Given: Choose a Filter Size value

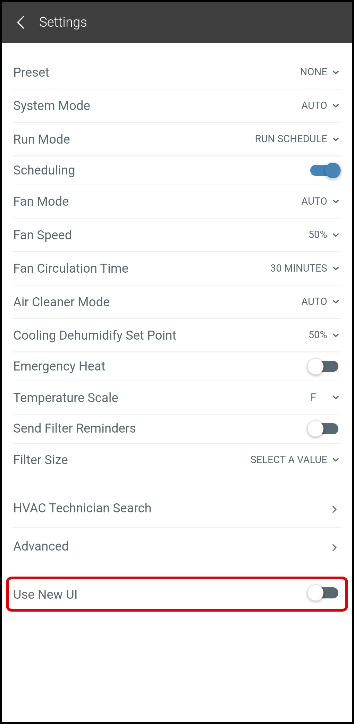Looking at the screenshot, I should point(294,460).
